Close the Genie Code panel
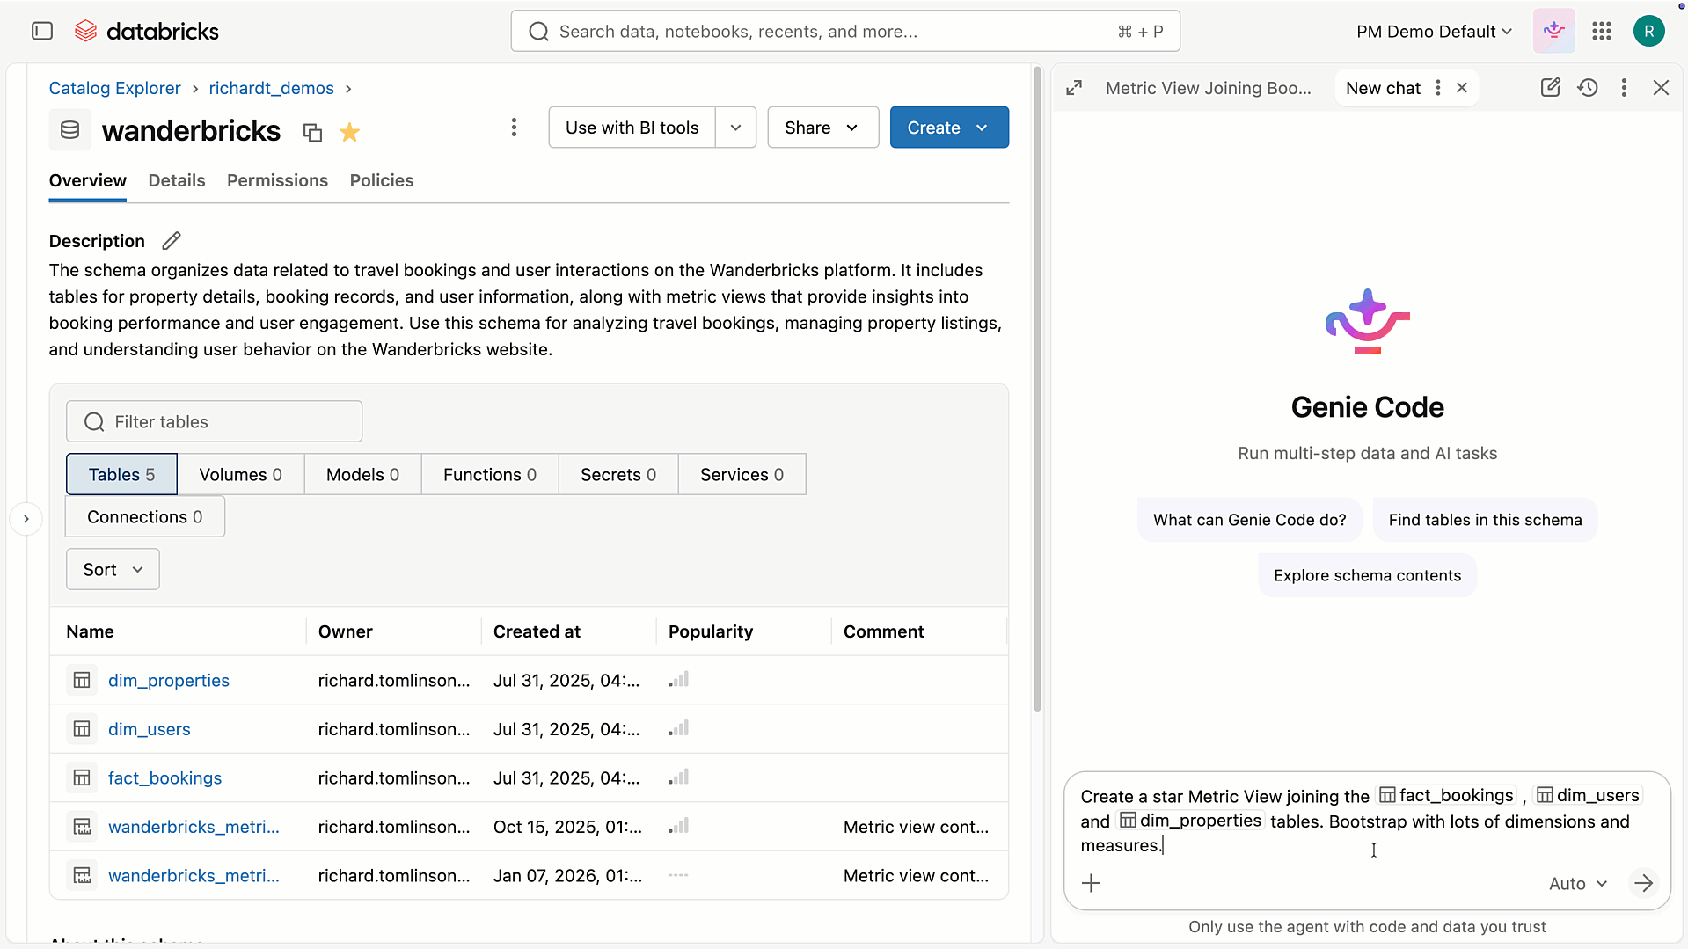Image resolution: width=1688 pixels, height=949 pixels. 1661,88
